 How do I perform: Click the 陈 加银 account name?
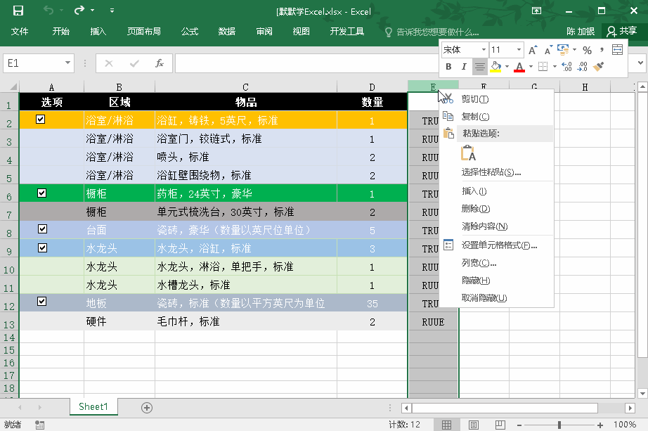point(581,32)
